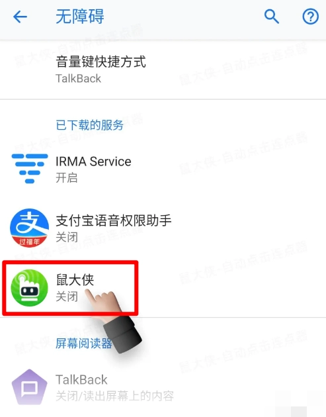
Task: Tap the purple TalkBack icon
Action: 30,387
